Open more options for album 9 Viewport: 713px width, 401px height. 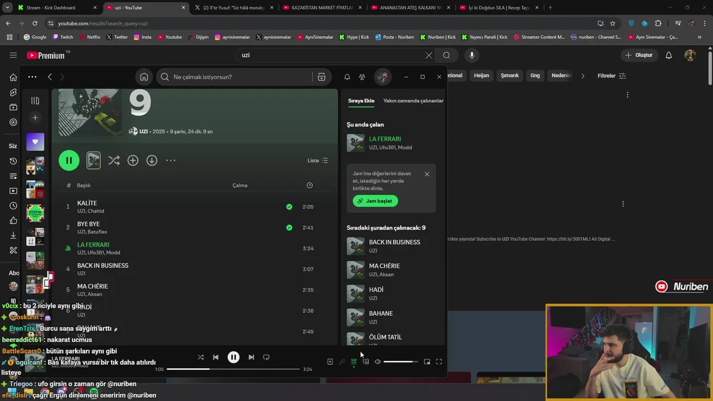(171, 160)
